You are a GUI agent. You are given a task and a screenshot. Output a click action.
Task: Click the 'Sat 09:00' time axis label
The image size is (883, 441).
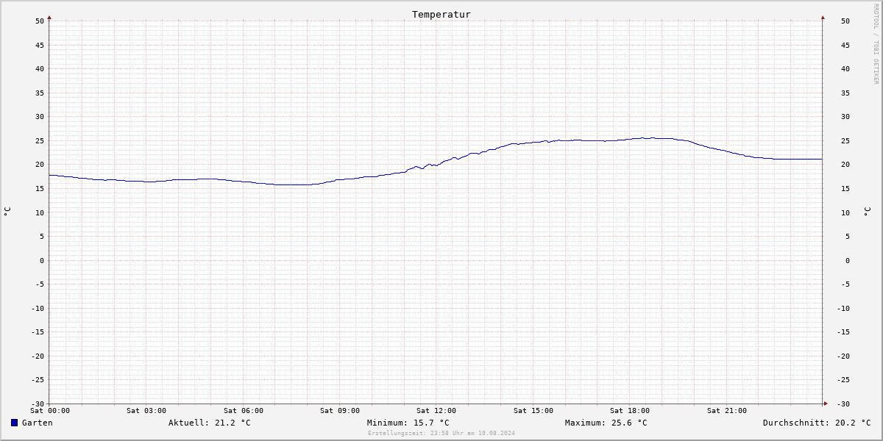340,411
